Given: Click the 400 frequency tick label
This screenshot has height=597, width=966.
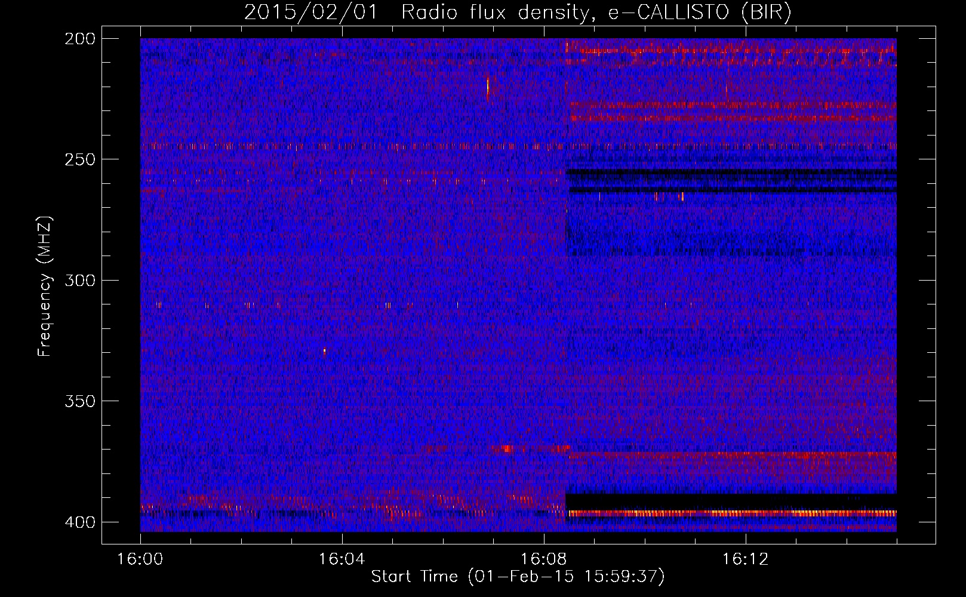Looking at the screenshot, I should coord(79,522).
